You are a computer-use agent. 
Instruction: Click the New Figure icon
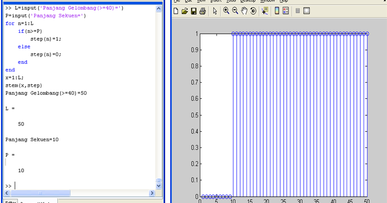point(176,11)
